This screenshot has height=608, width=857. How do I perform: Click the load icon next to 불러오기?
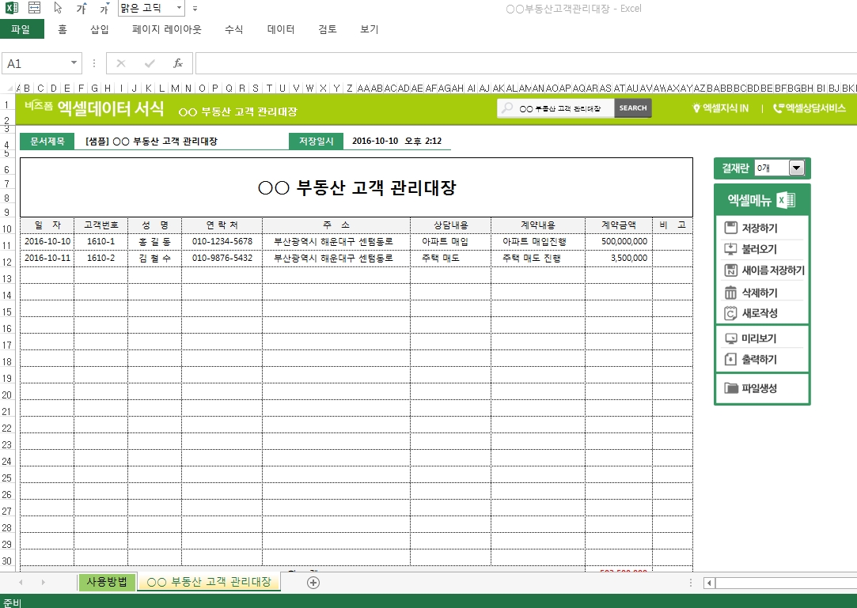click(x=730, y=249)
